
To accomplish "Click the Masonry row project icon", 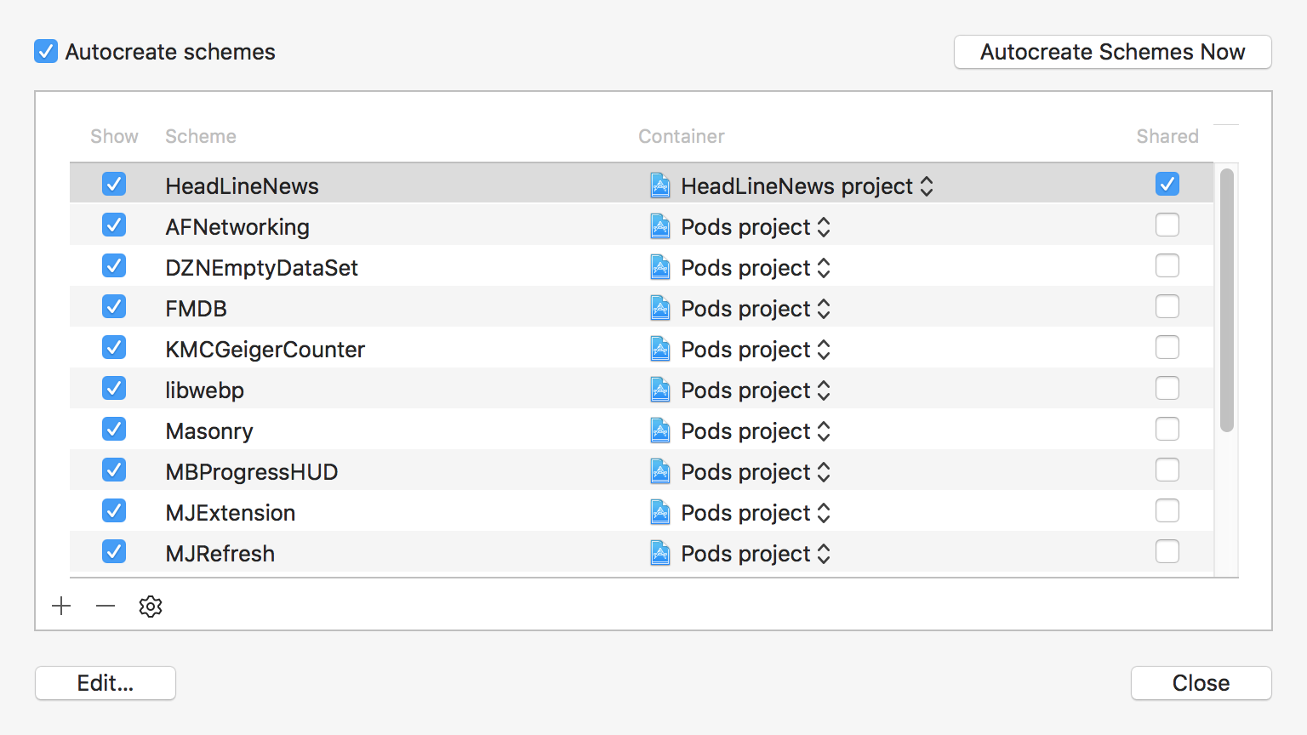I will (x=660, y=430).
